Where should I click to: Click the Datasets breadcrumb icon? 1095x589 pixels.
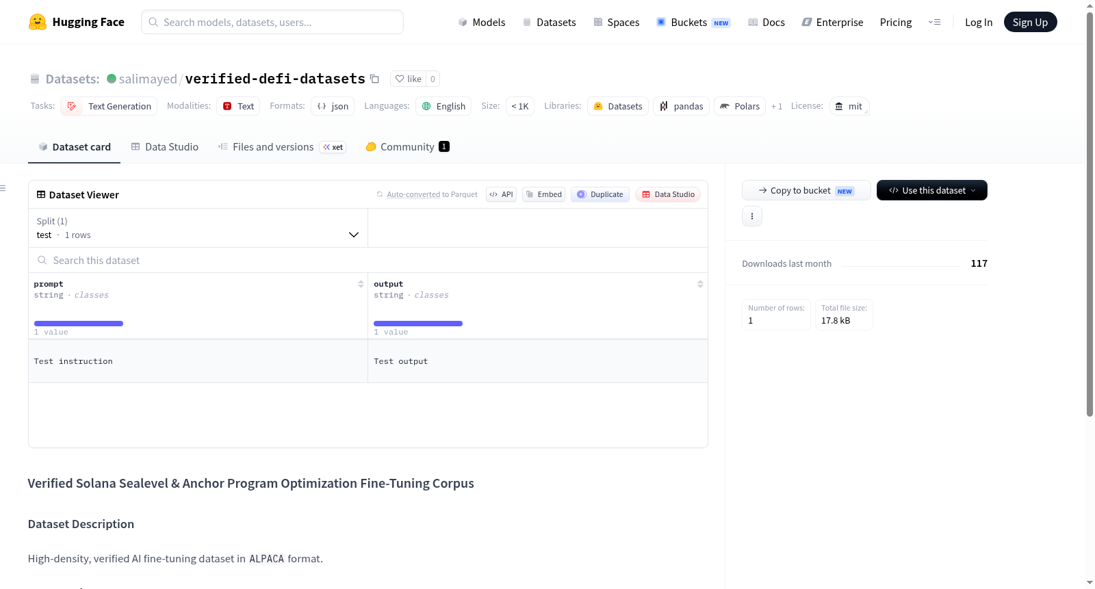(35, 79)
